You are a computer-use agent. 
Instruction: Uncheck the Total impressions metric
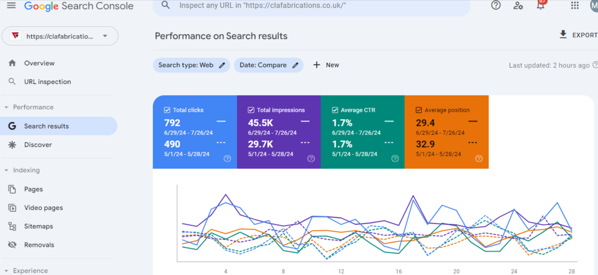pyautogui.click(x=251, y=110)
